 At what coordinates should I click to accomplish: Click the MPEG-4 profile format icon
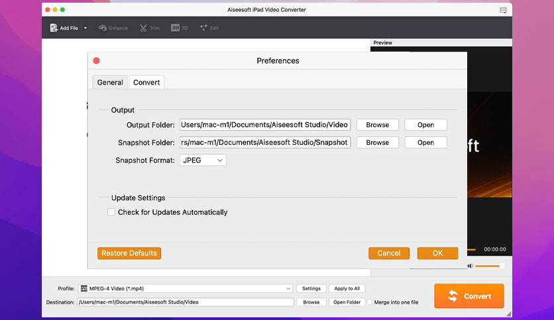(x=83, y=288)
